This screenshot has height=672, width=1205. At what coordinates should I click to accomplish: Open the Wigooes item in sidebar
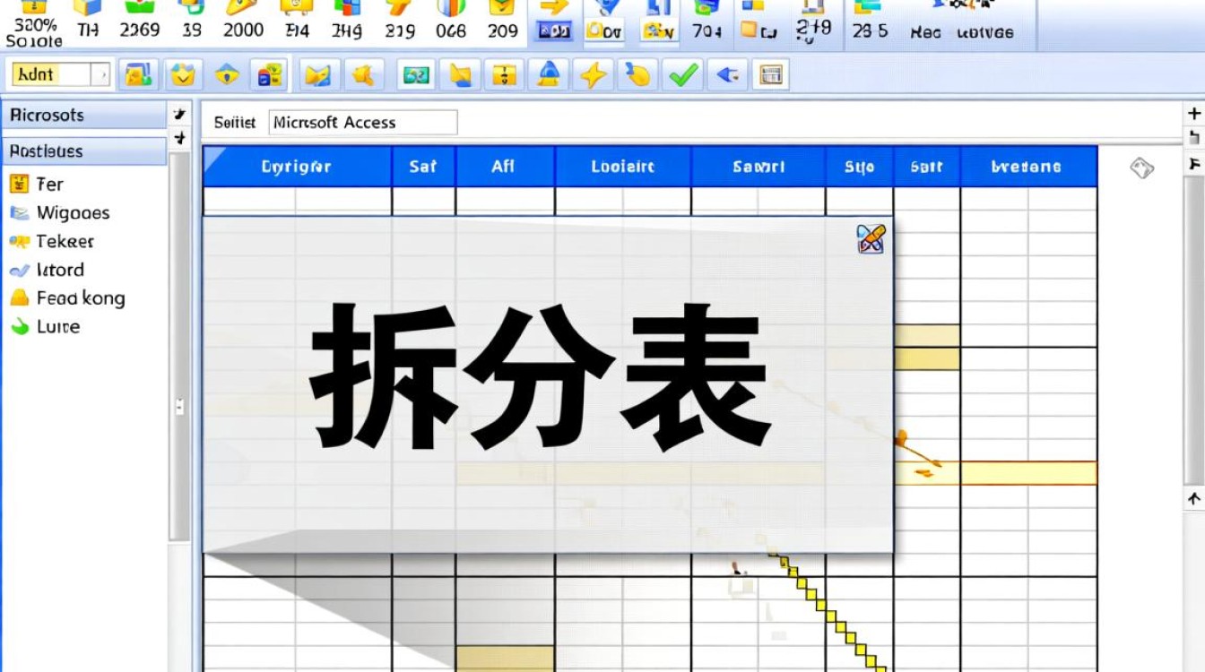(72, 213)
